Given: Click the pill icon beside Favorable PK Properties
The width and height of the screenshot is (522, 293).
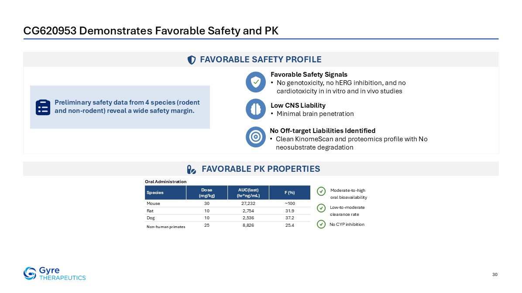Looking at the screenshot, I should [192, 170].
